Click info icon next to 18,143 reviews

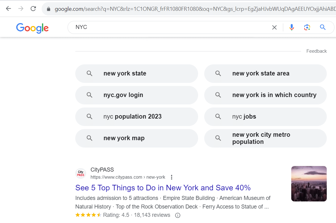tap(178, 215)
